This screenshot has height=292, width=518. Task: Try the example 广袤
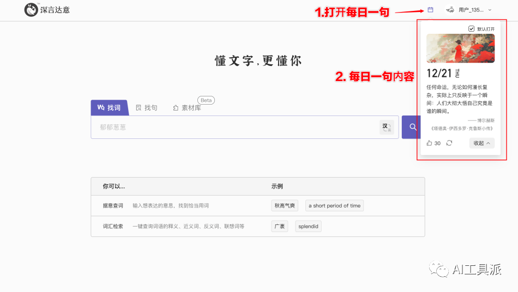point(280,226)
